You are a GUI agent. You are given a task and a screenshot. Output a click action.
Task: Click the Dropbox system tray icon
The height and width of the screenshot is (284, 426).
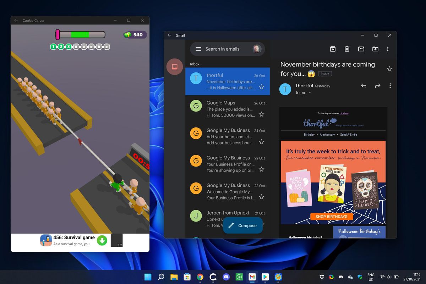[x=322, y=277]
